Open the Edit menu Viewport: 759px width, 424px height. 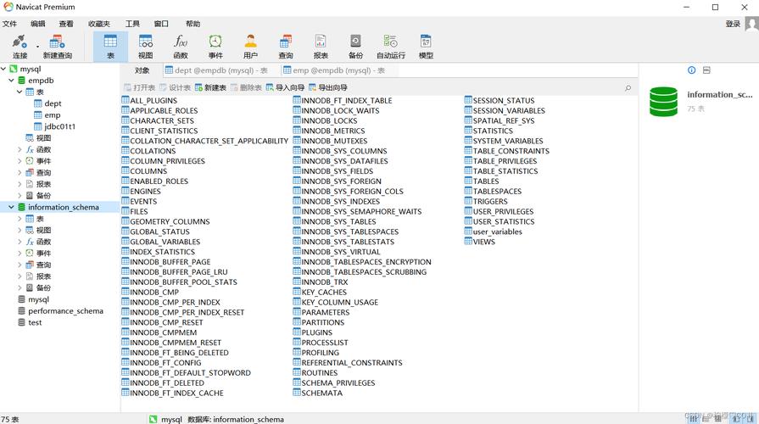38,24
